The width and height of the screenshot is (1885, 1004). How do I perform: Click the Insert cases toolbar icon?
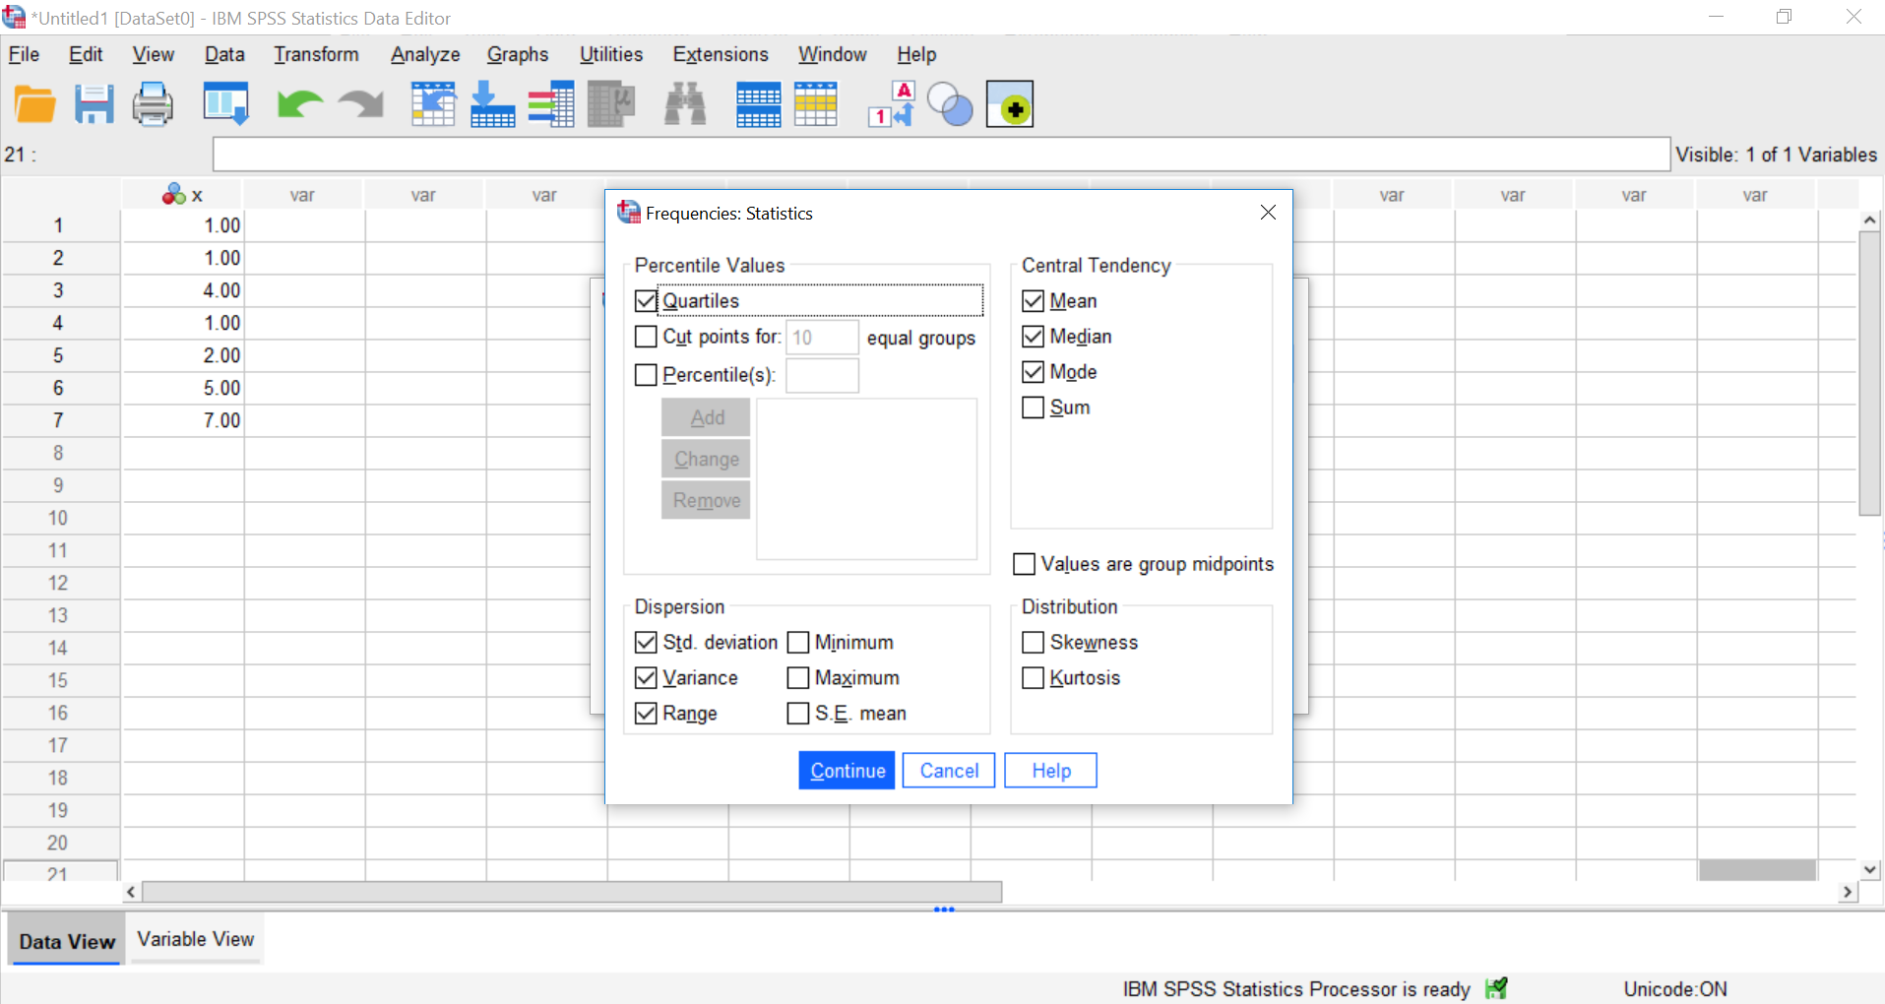click(758, 104)
